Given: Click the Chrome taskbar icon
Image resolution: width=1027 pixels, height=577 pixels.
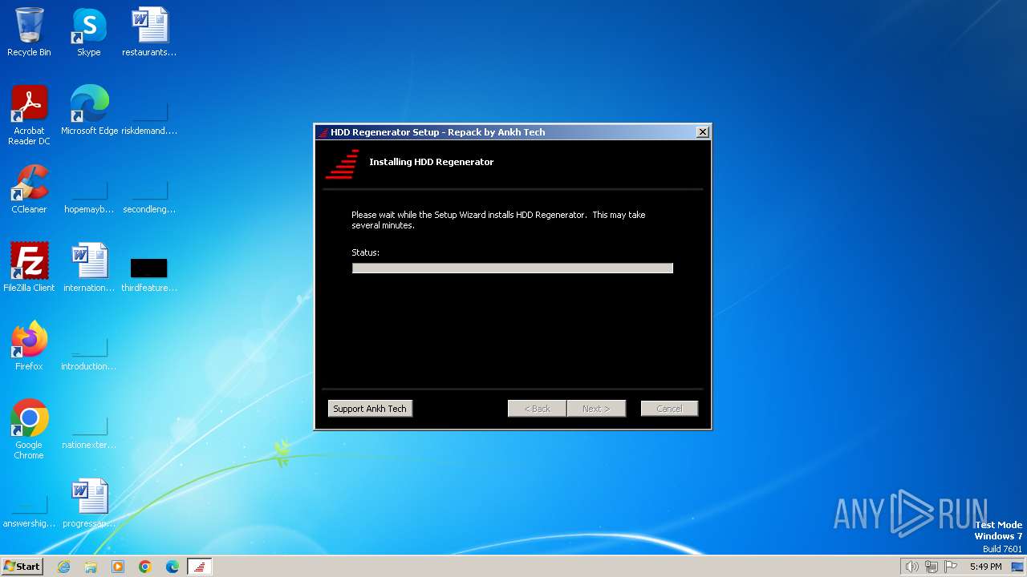Looking at the screenshot, I should (145, 567).
